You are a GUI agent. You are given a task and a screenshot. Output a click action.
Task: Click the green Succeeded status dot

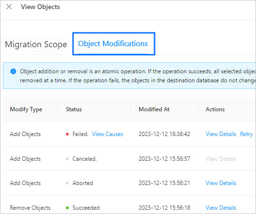point(67,208)
